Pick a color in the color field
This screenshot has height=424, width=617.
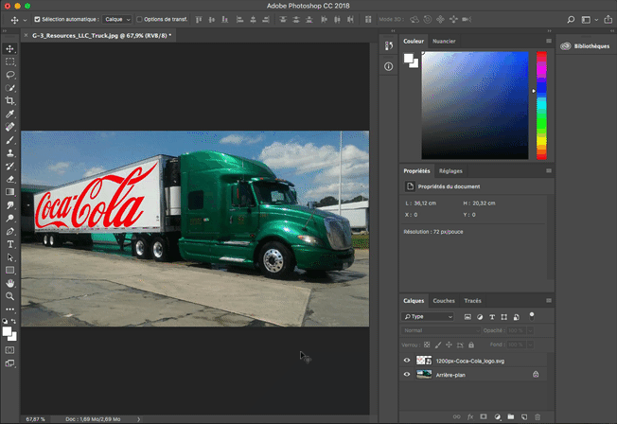475,105
